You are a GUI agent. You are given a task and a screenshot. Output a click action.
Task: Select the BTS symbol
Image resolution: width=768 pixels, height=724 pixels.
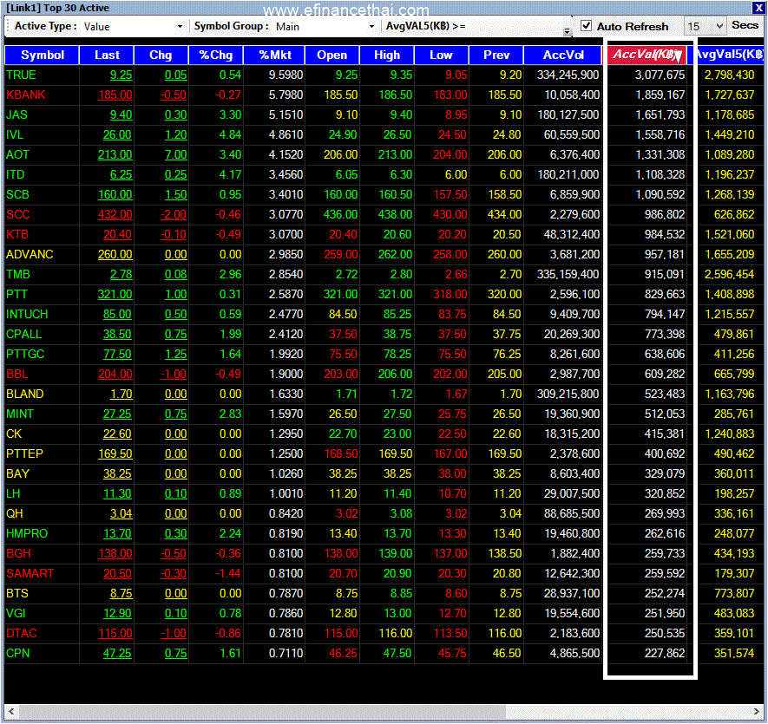(x=17, y=593)
